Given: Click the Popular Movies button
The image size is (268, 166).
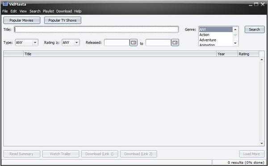Looking at the screenshot, I should [22, 21].
